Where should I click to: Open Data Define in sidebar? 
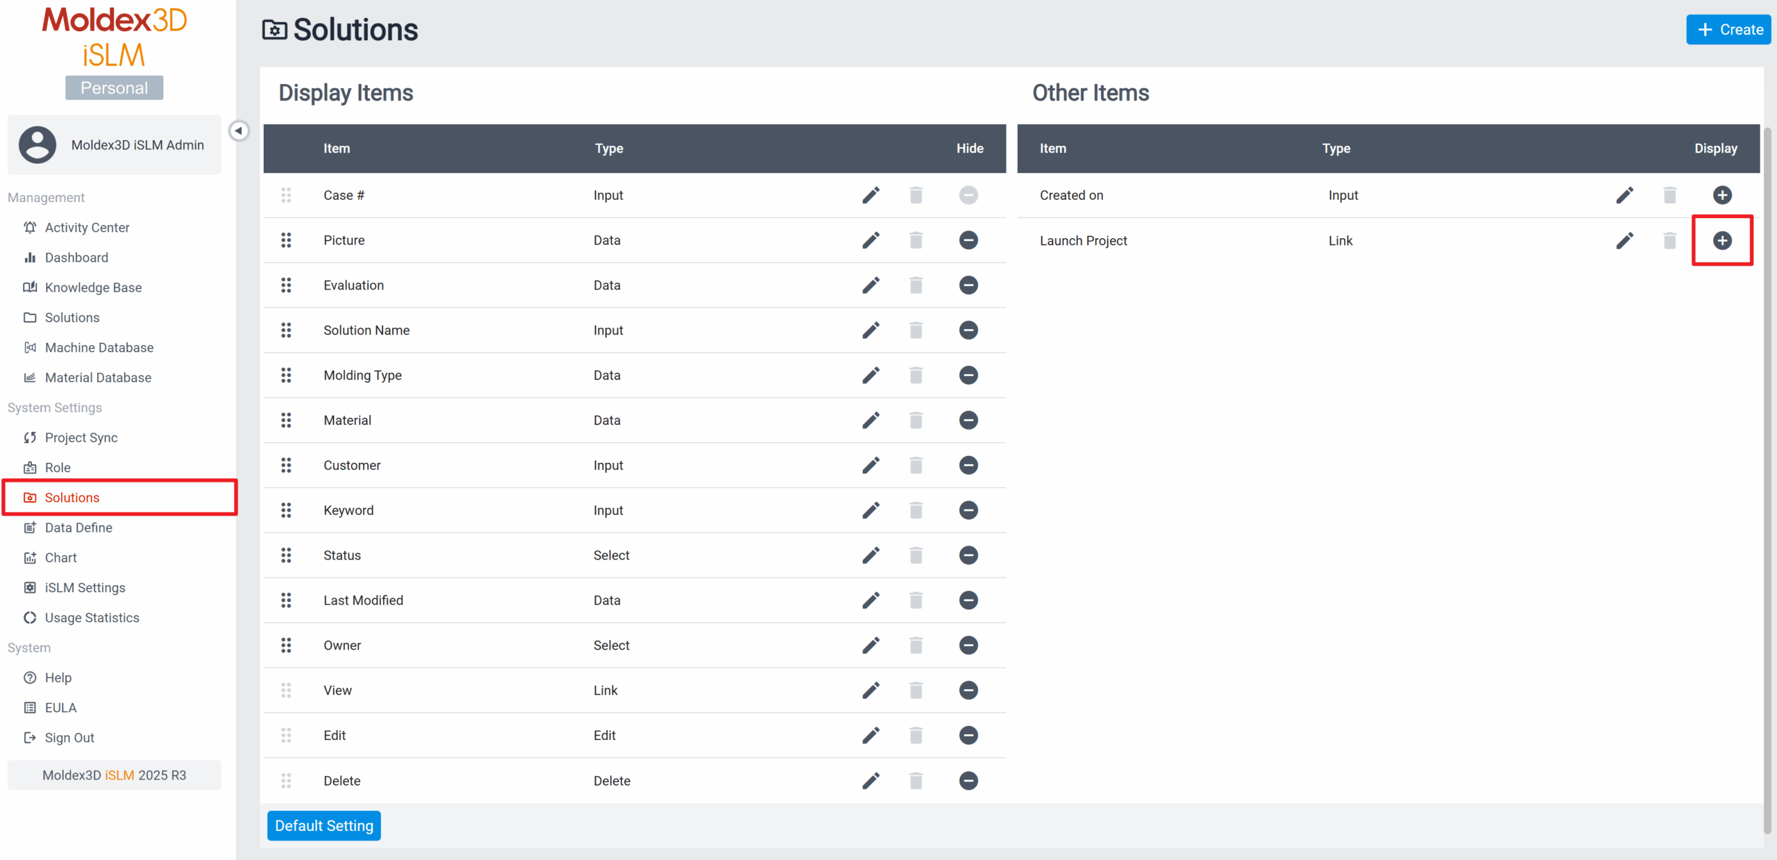78,528
